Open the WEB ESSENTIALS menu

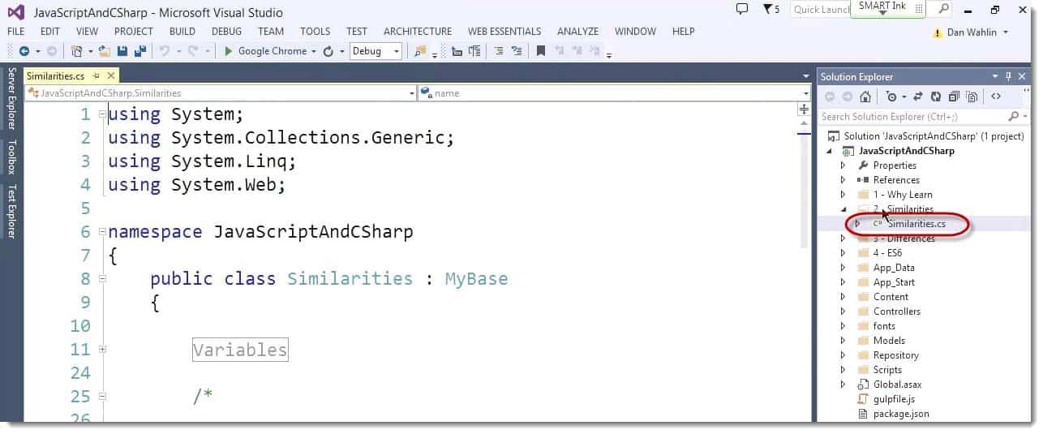tap(504, 32)
